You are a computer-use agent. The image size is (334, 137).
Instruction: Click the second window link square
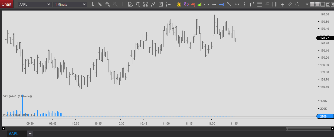point(317,4)
